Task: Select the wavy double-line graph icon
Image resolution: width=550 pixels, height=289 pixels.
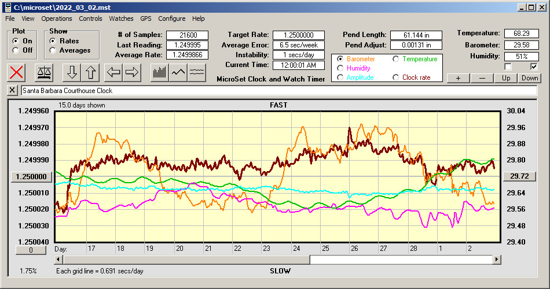Action: [x=197, y=72]
